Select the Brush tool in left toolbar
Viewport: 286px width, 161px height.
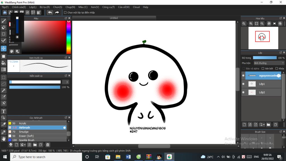[x=3, y=21]
